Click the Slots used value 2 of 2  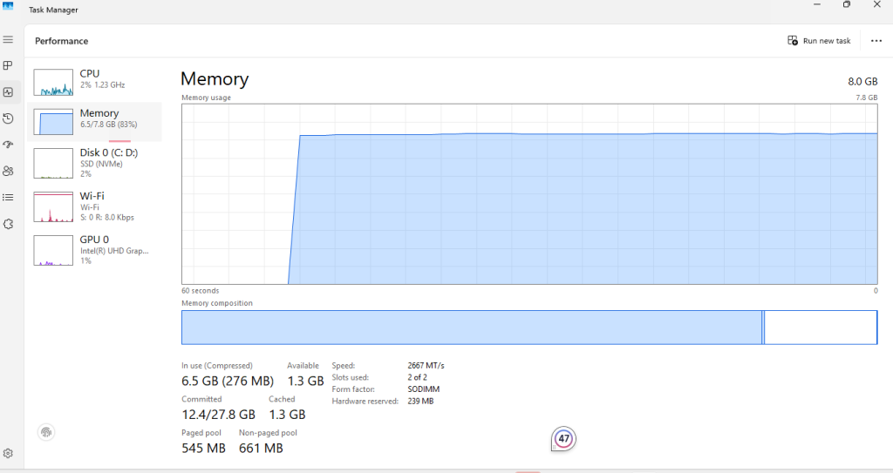coord(418,377)
